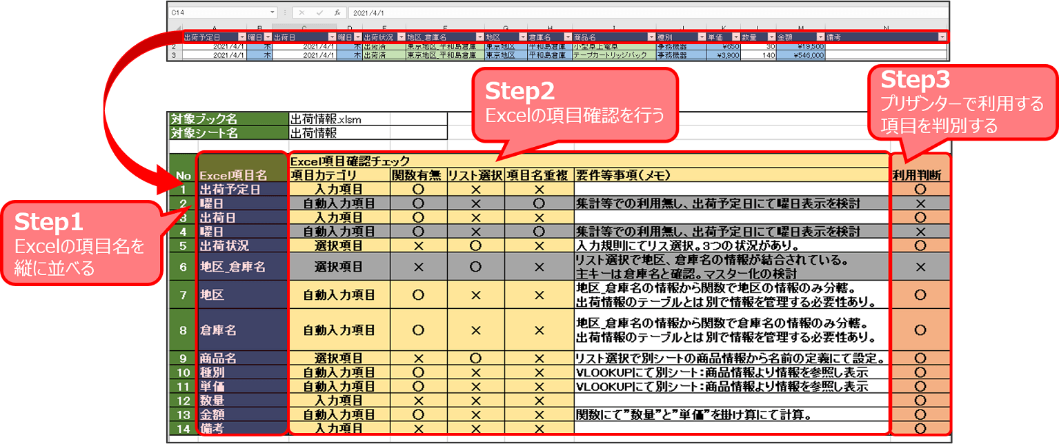Select row header 3 in top sheet
The height and width of the screenshot is (444, 1059).
pos(175,55)
